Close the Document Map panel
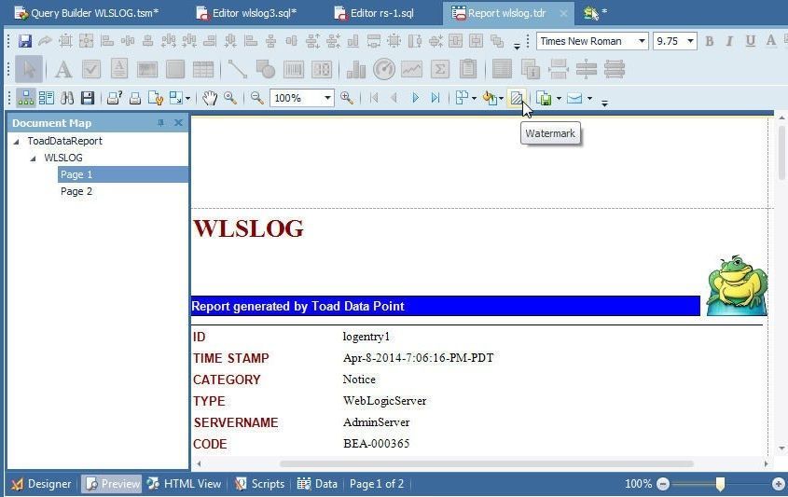This screenshot has width=788, height=497. [178, 122]
